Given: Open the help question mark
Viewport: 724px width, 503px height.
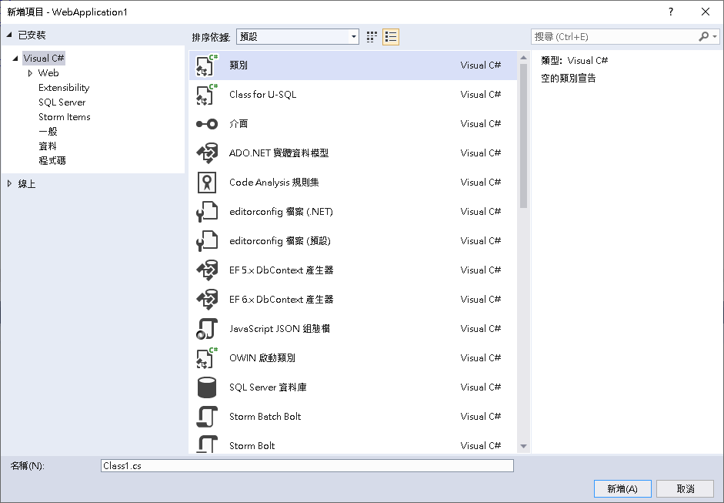Looking at the screenshot, I should point(671,12).
